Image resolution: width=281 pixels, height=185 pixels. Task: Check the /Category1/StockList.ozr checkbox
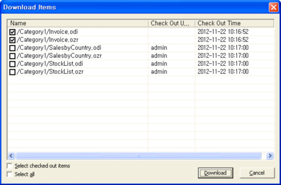(12, 72)
